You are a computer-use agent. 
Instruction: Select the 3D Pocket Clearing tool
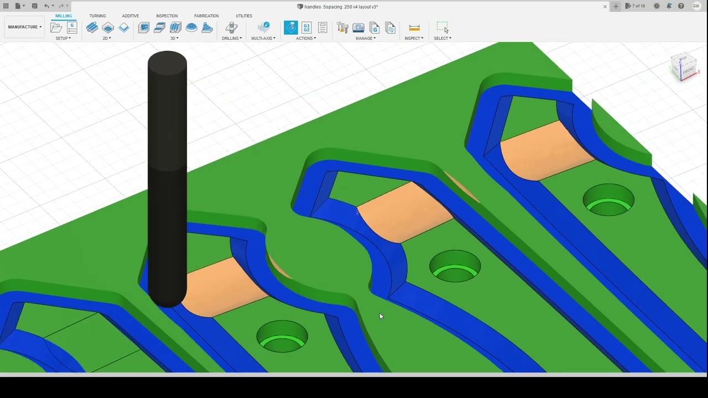click(x=159, y=28)
